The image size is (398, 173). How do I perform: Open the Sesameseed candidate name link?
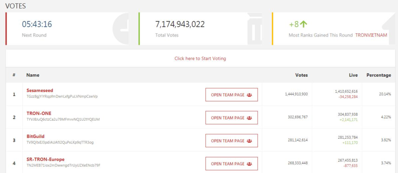pos(40,90)
